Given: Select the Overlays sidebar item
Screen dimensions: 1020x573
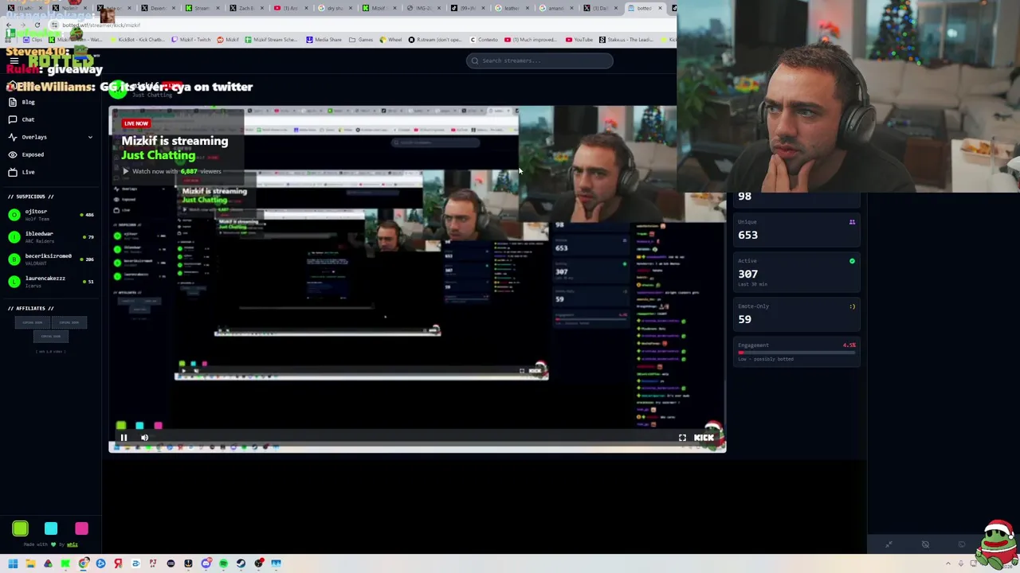Looking at the screenshot, I should coord(51,137).
